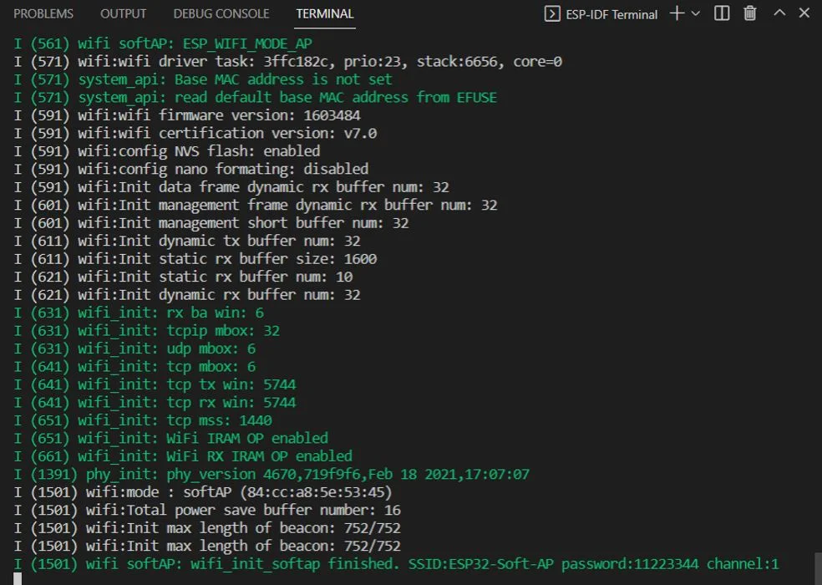Maximize panel size with the up caret
This screenshot has width=822, height=585.
779,13
